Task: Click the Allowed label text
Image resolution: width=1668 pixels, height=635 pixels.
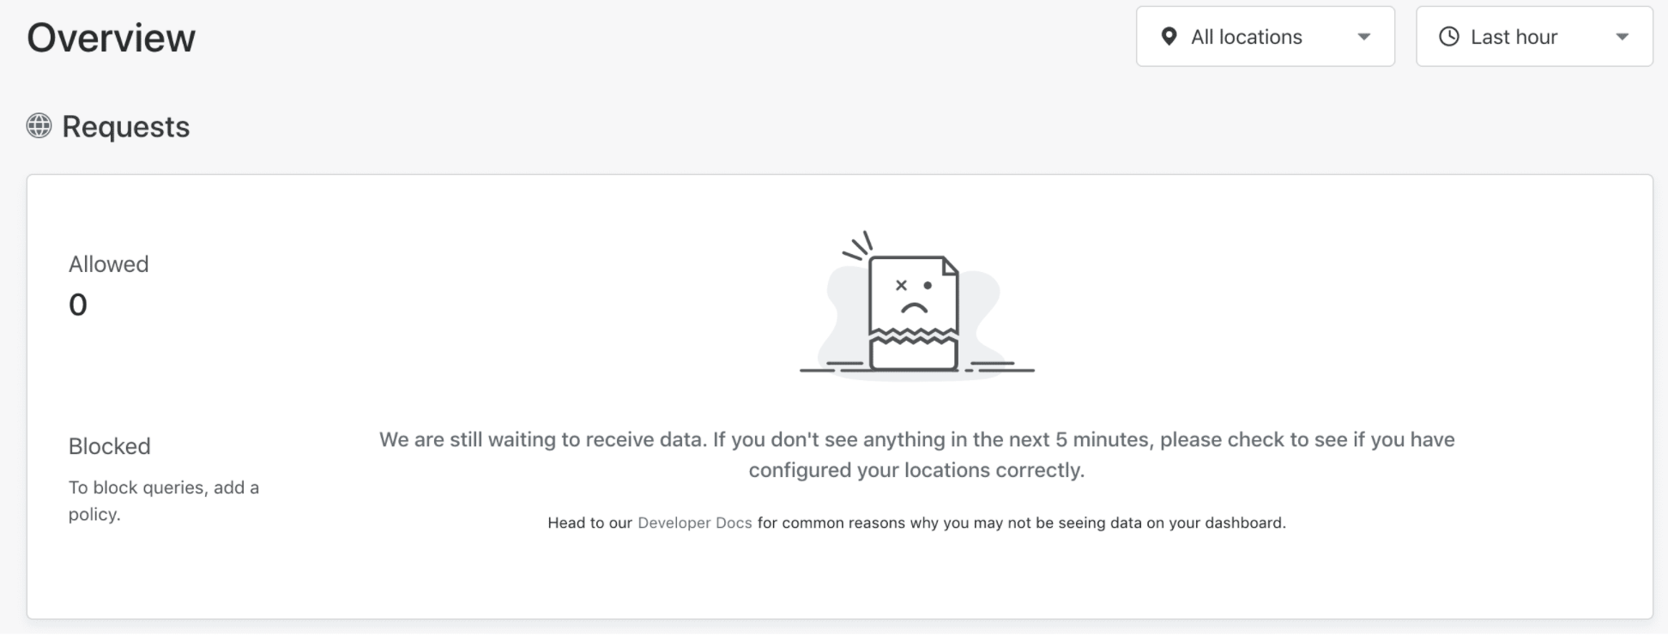Action: pos(108,263)
